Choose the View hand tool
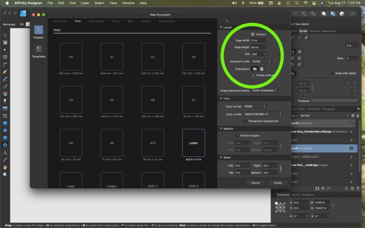 point(5,167)
